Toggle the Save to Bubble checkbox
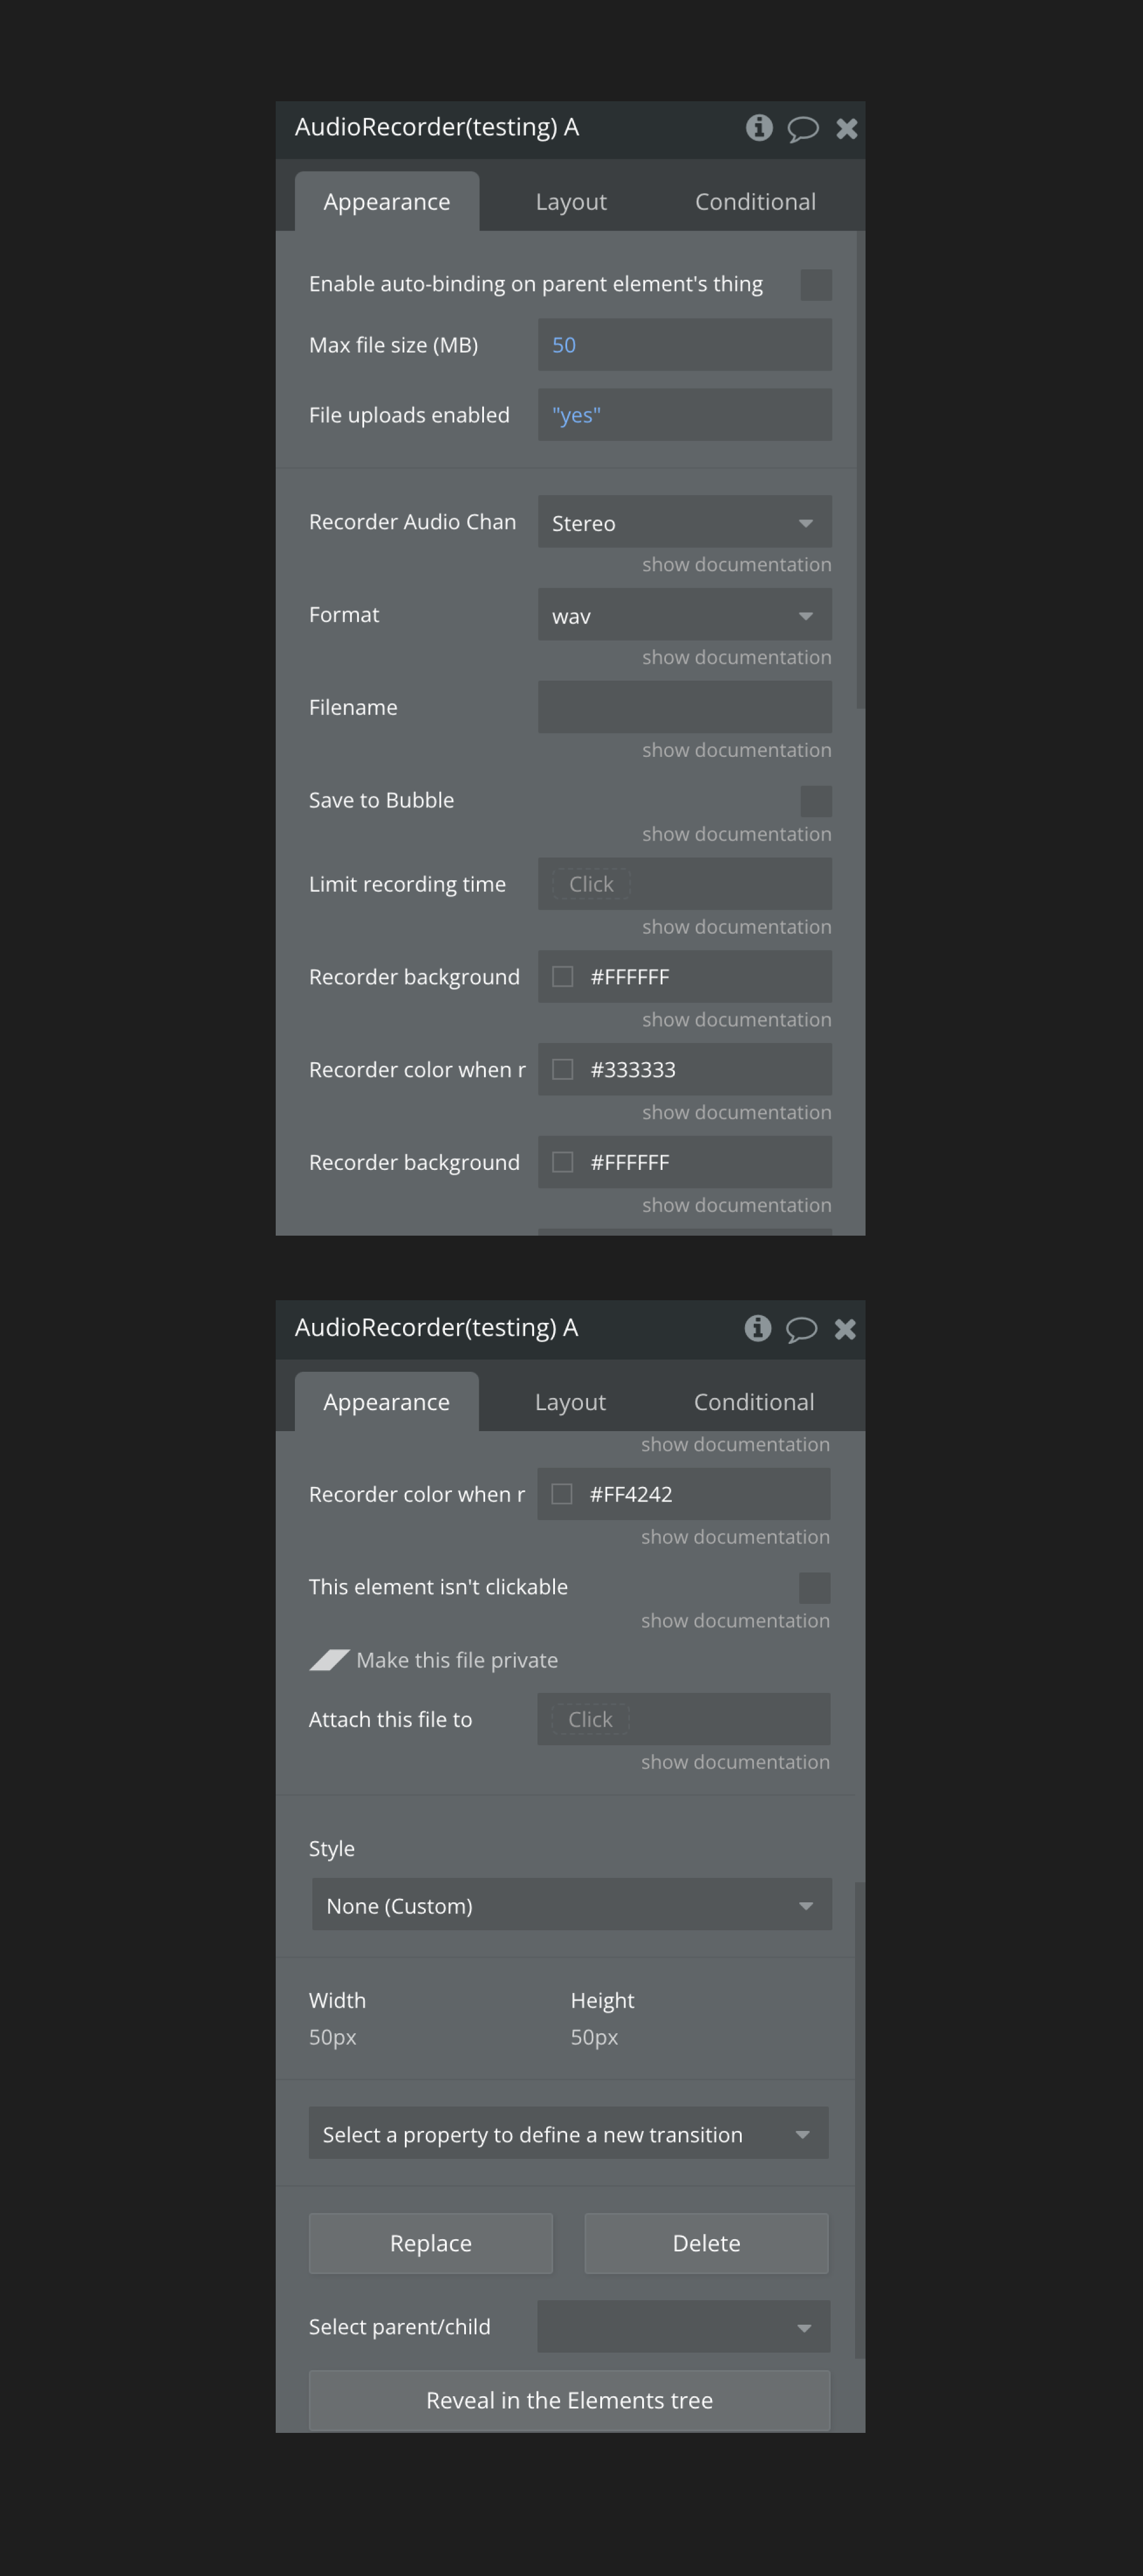The image size is (1143, 2576). (x=816, y=801)
